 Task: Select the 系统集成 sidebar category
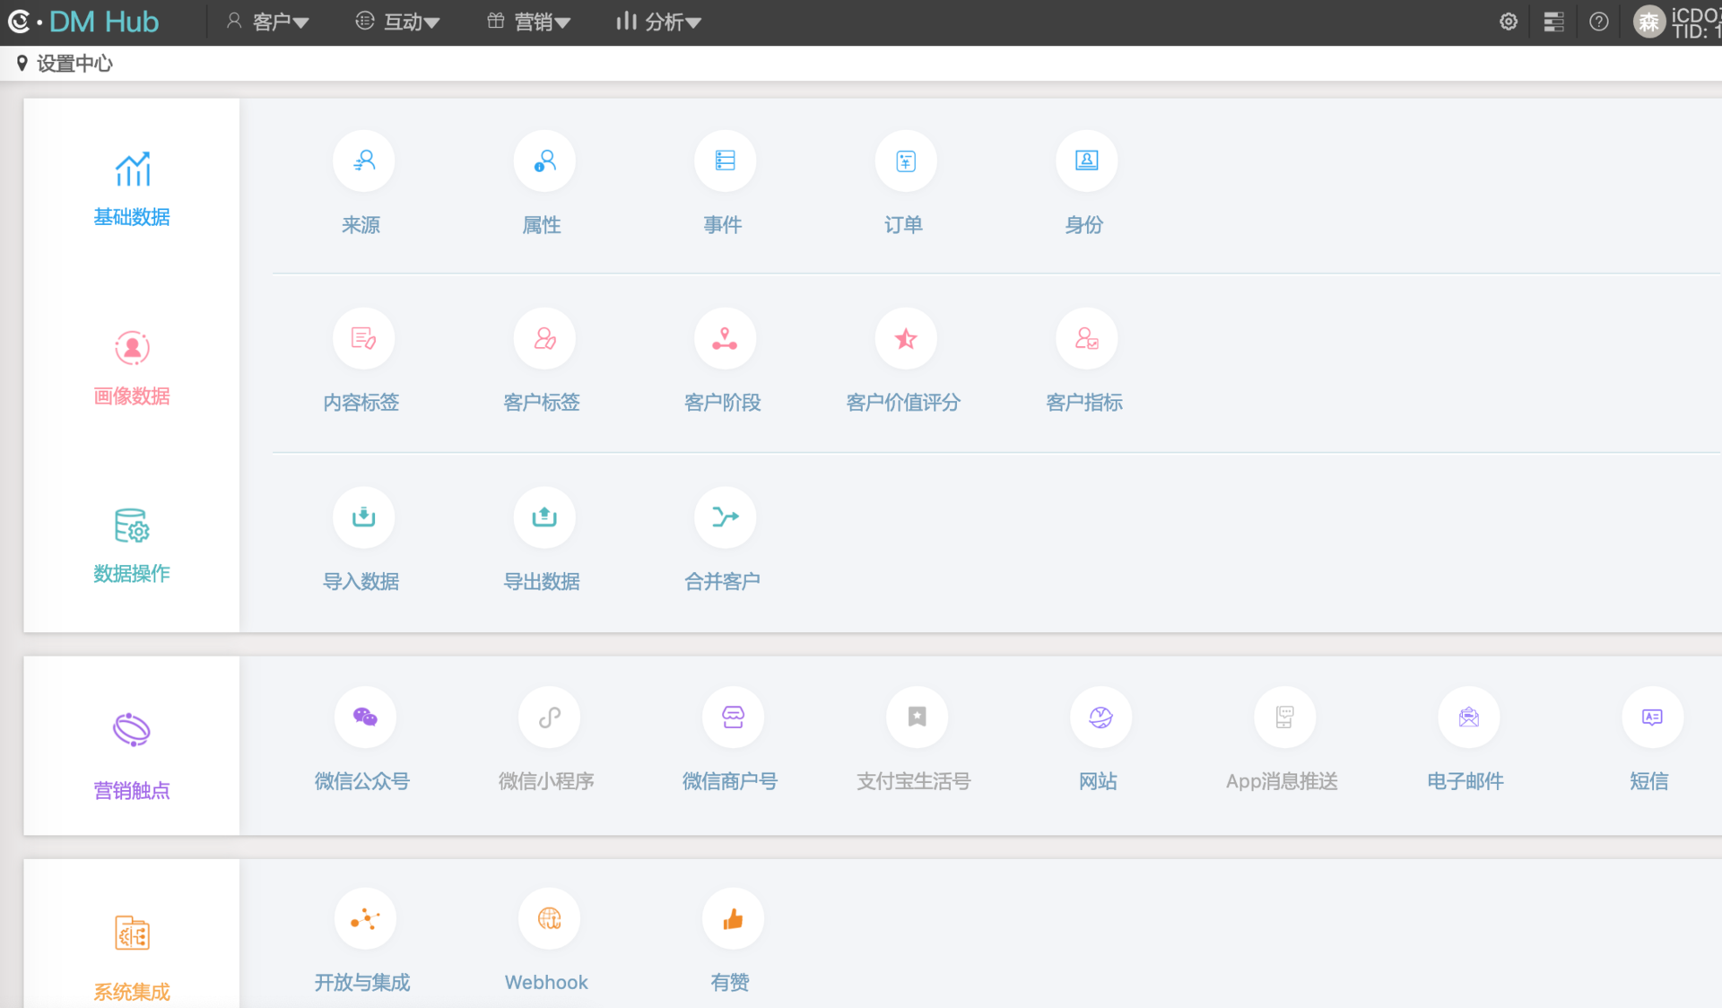coord(132,958)
